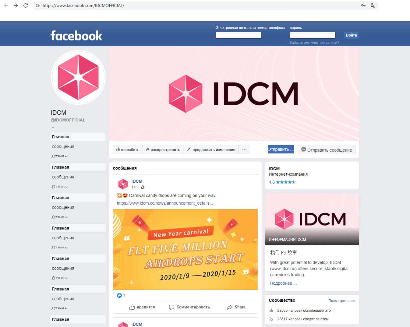
Task: Click the blue Отправить button
Action: point(281,149)
